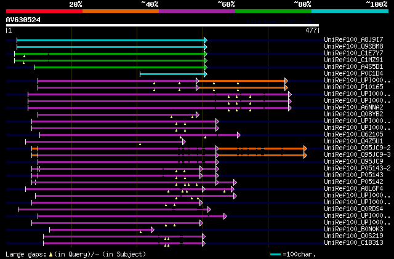Click the green alignment bar in A4S5D1 row
The image size is (394, 259).
119,67
